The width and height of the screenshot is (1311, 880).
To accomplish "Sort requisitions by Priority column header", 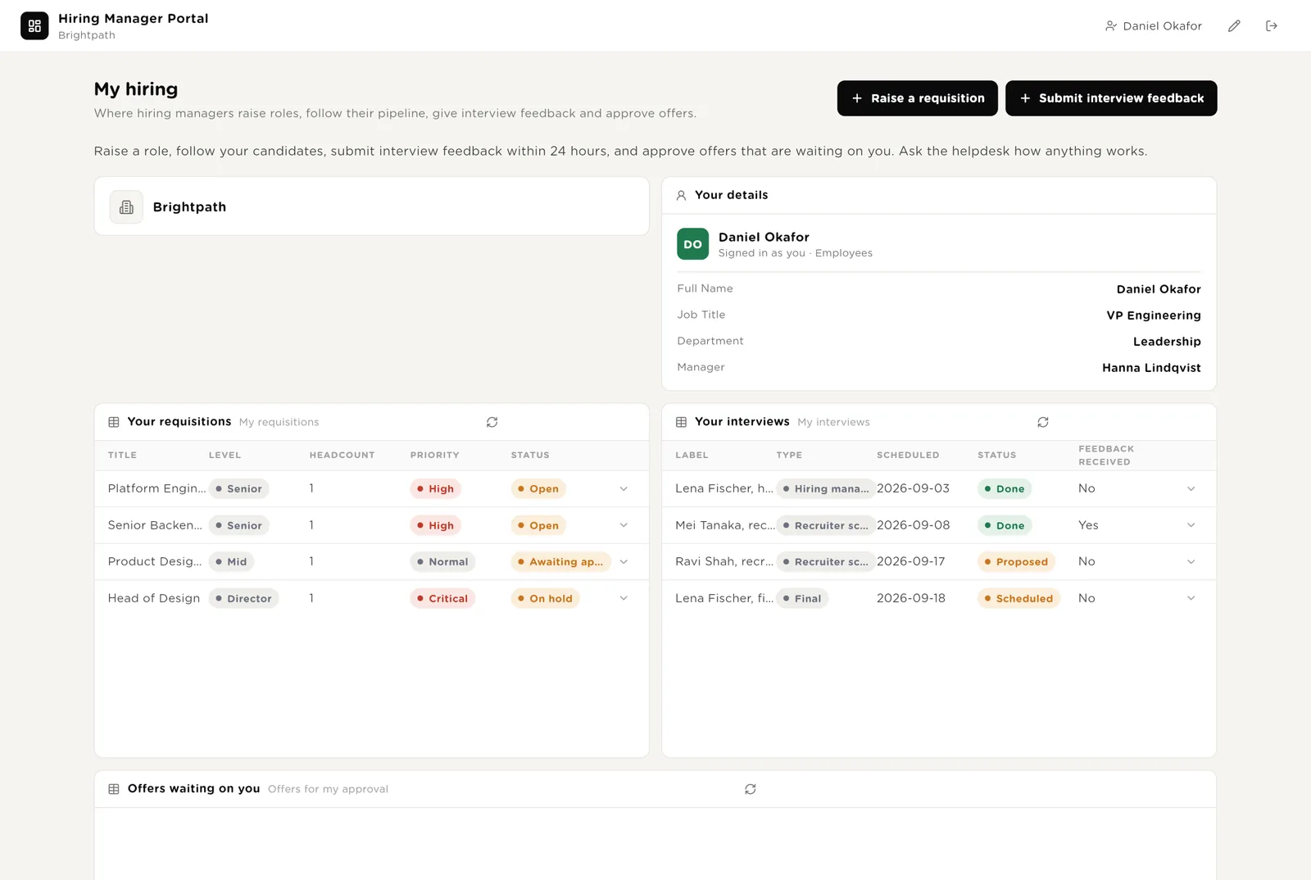I will coord(434,456).
